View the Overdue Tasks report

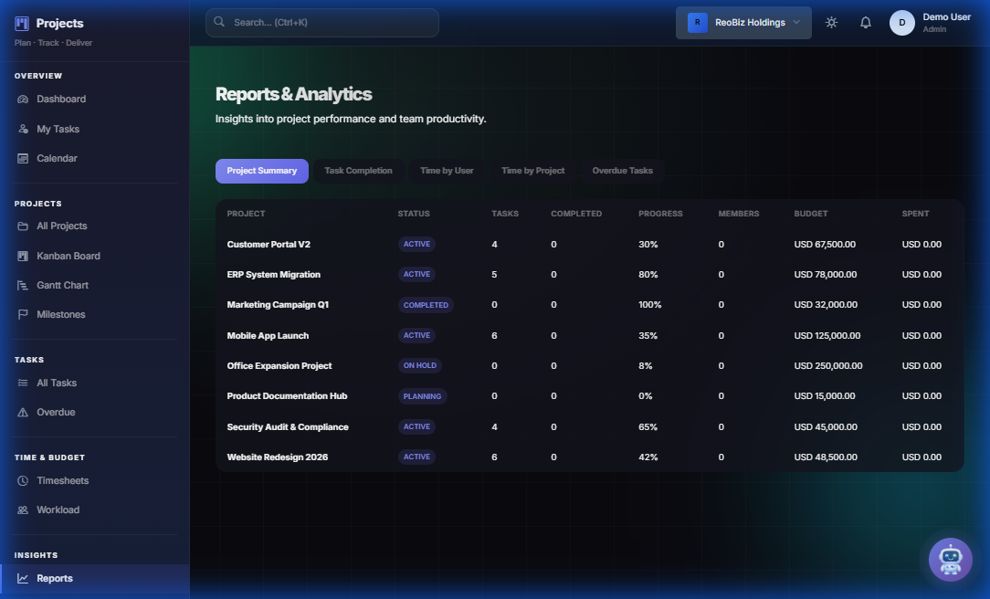pos(622,170)
